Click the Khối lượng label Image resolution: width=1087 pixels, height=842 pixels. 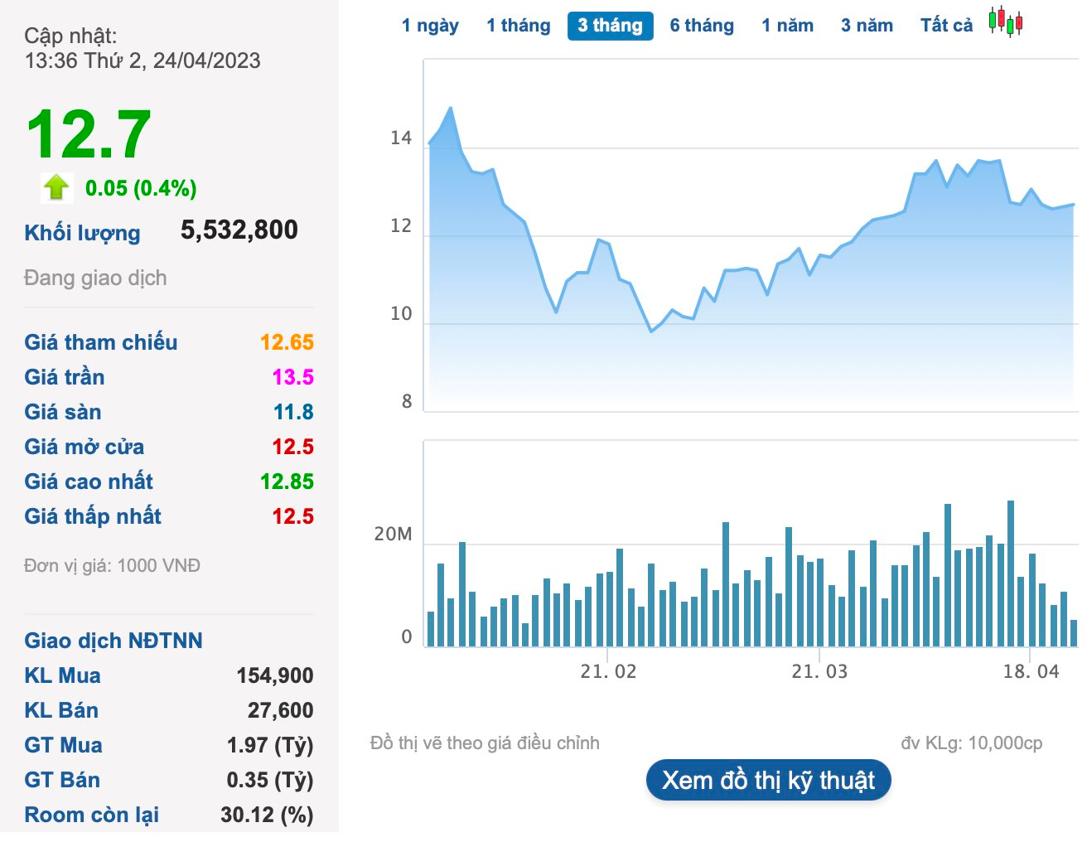(x=82, y=233)
